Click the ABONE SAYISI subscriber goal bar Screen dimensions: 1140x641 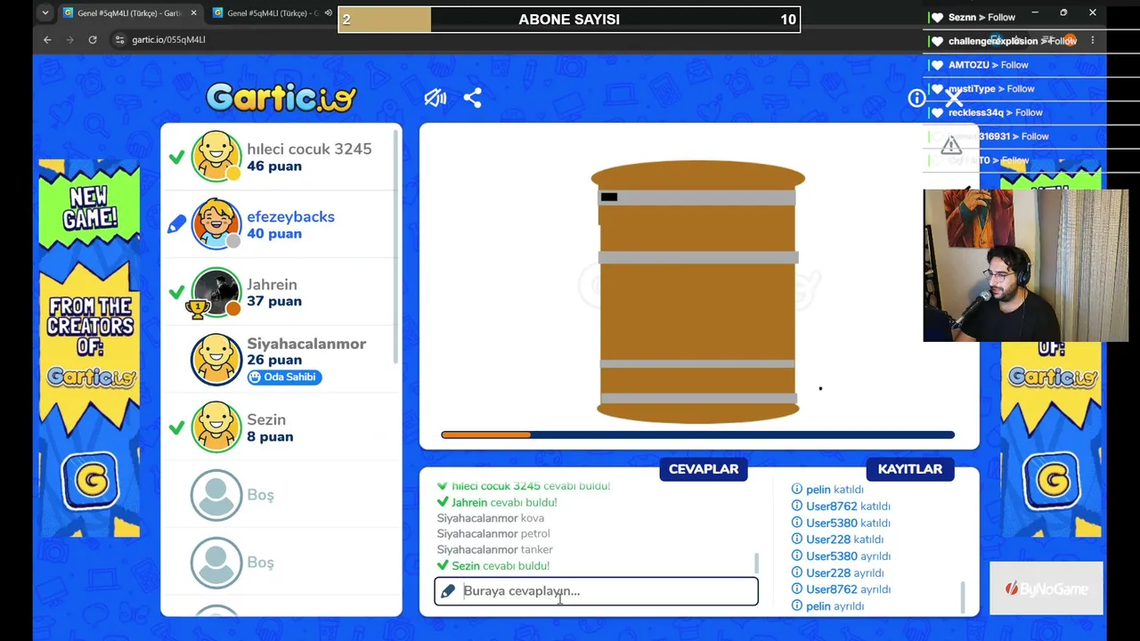(x=569, y=19)
